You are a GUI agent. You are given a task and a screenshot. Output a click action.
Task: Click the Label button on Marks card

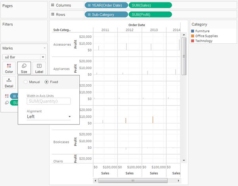click(39, 68)
